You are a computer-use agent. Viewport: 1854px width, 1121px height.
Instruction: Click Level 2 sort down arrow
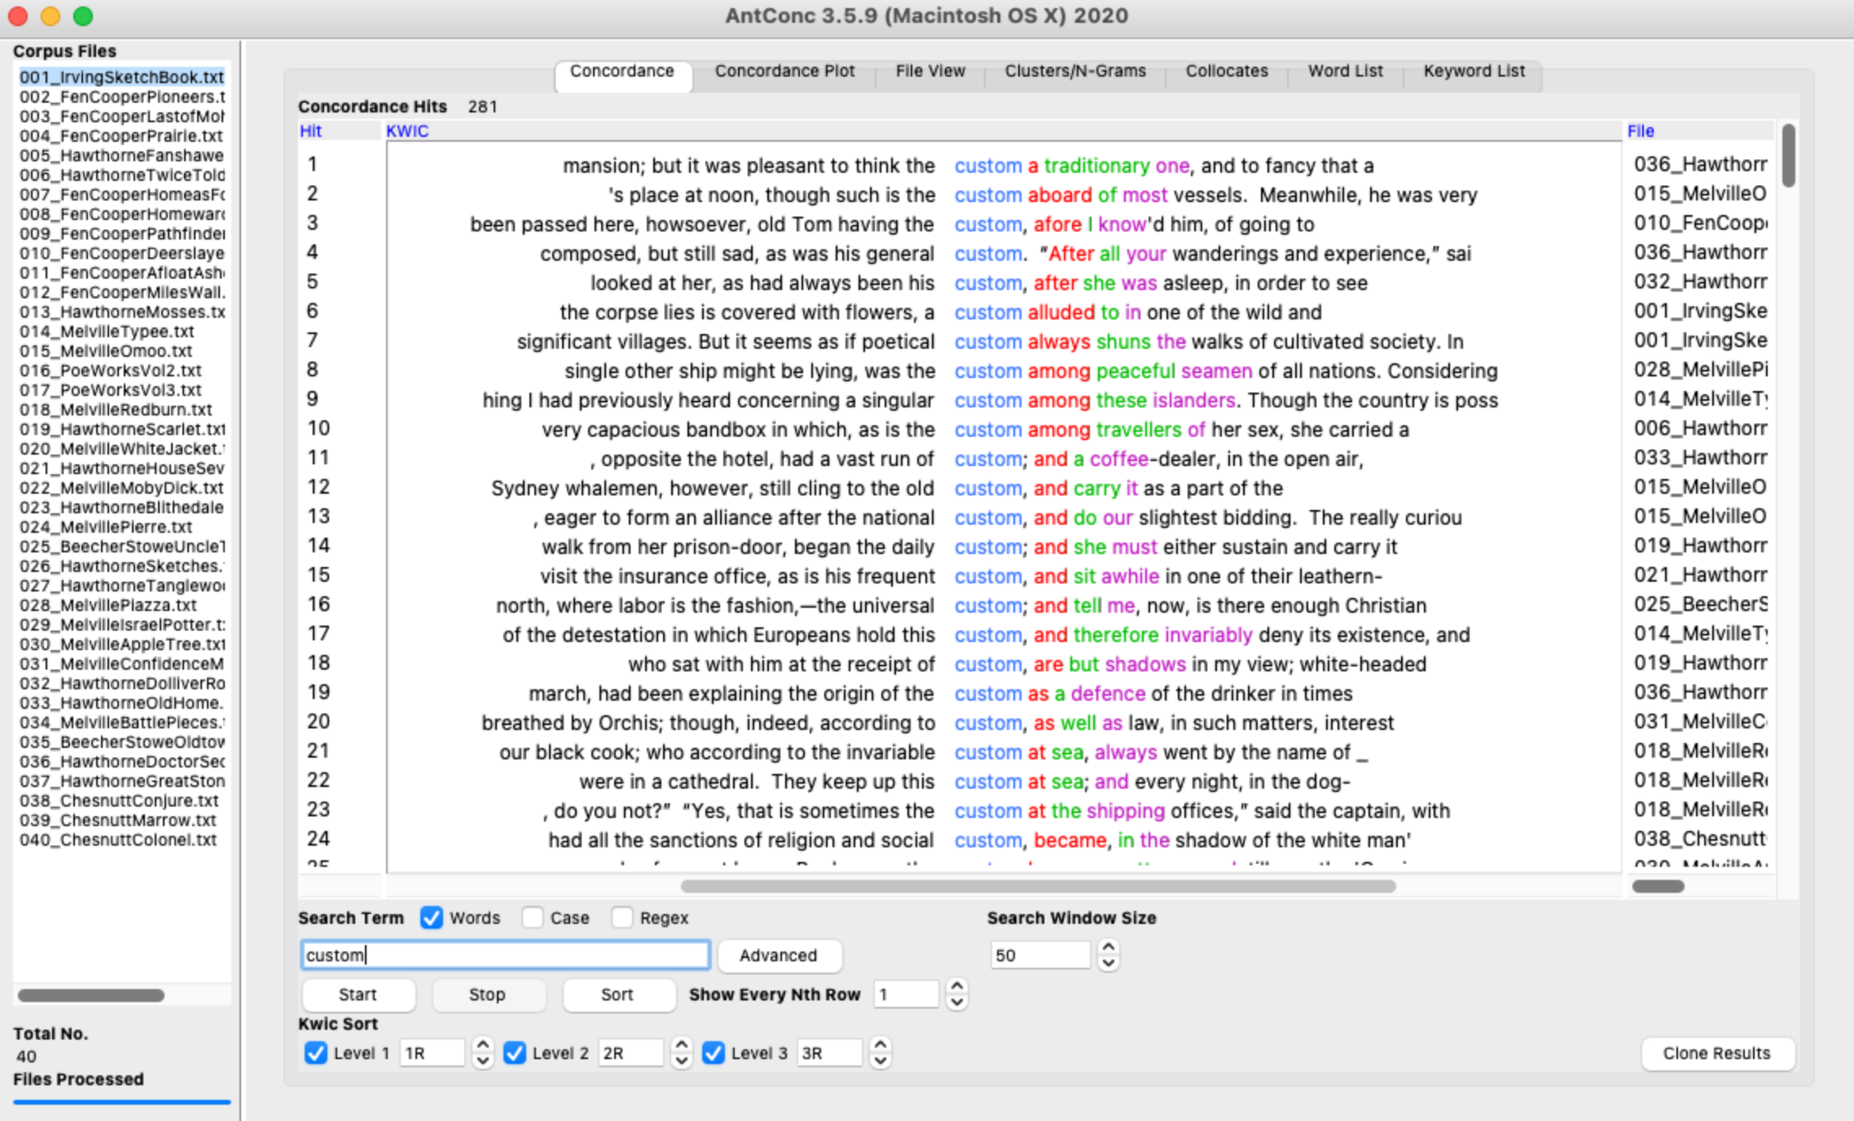coord(682,1062)
